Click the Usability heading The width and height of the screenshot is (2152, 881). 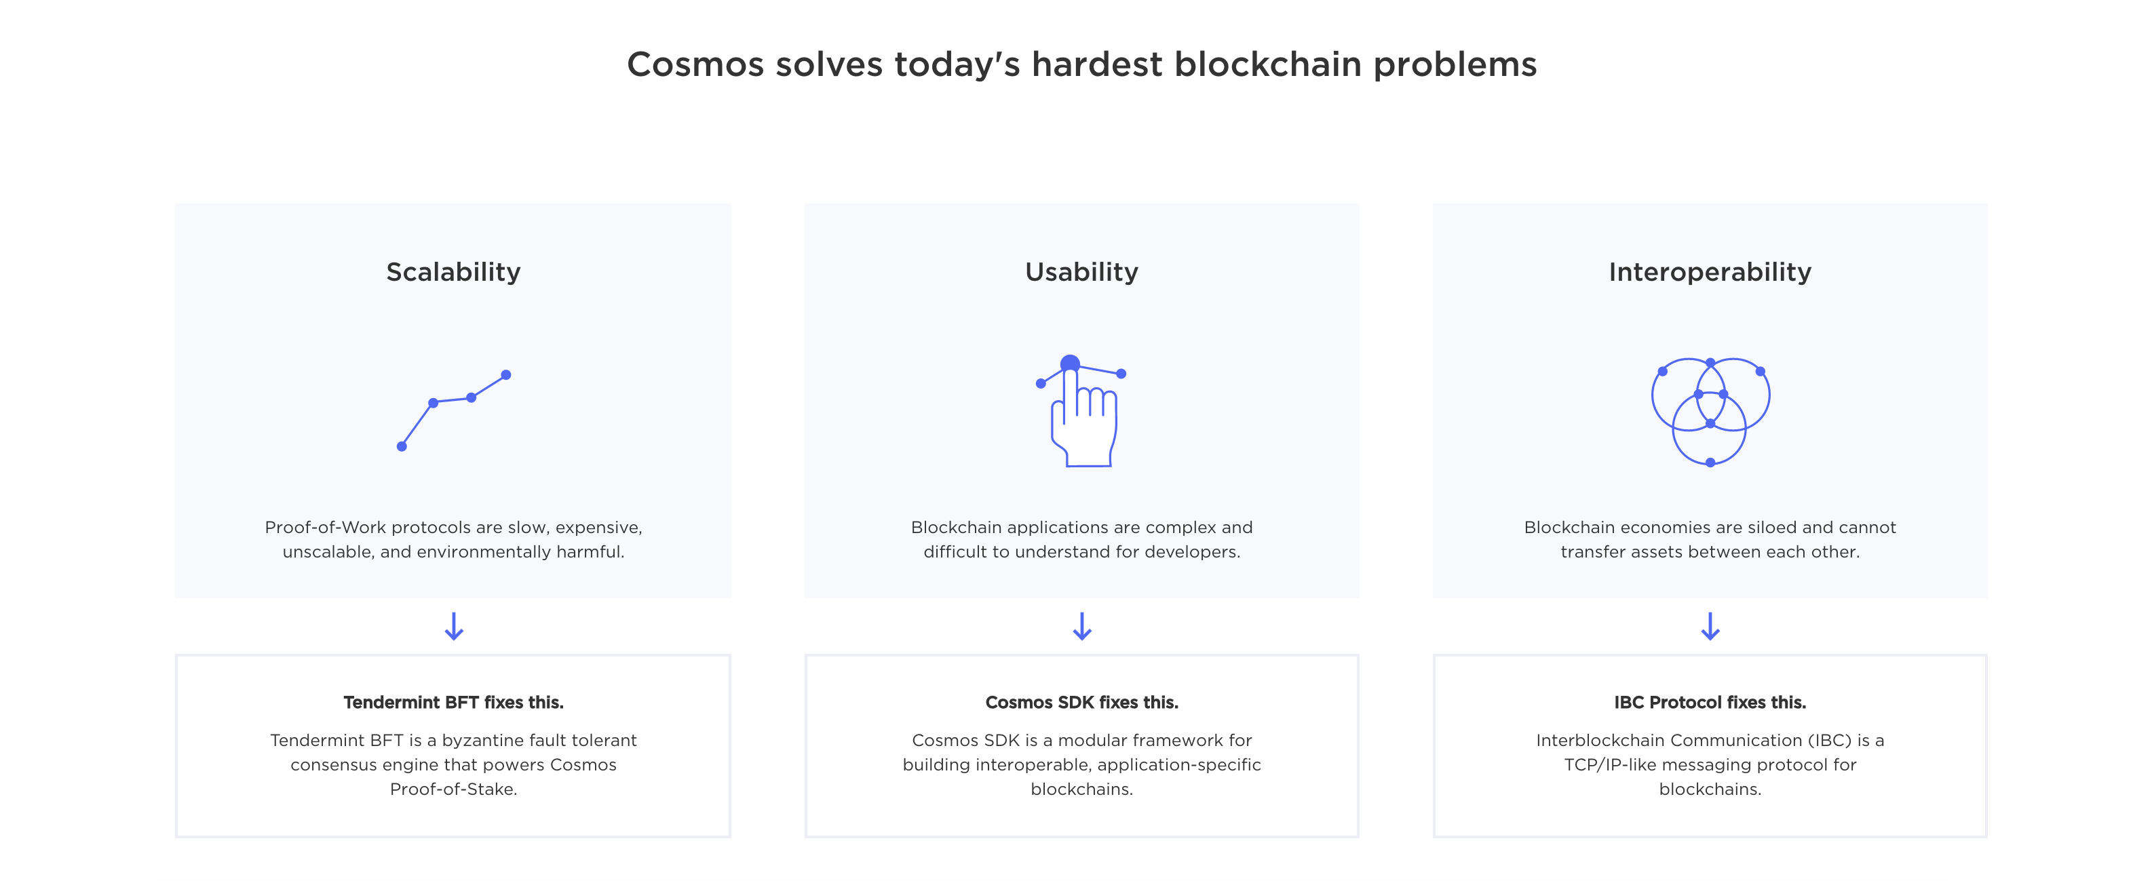coord(1082,272)
